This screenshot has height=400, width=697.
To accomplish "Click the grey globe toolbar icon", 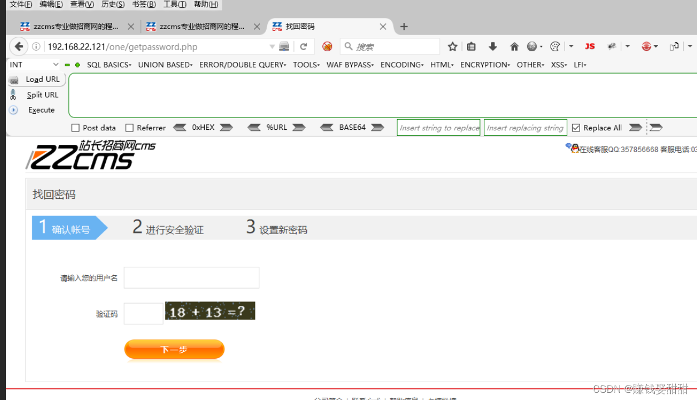I will coord(532,46).
